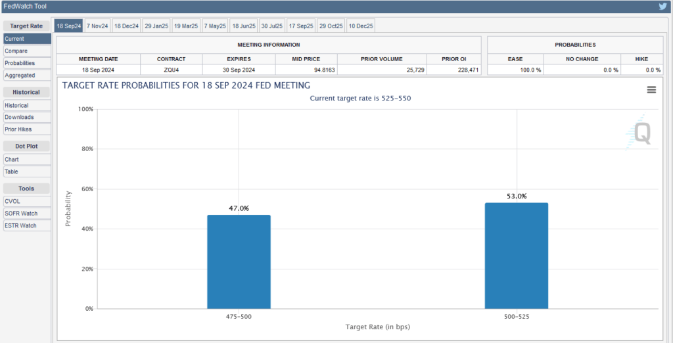Click the Twitter bird icon
The width and height of the screenshot is (673, 343).
(662, 6)
